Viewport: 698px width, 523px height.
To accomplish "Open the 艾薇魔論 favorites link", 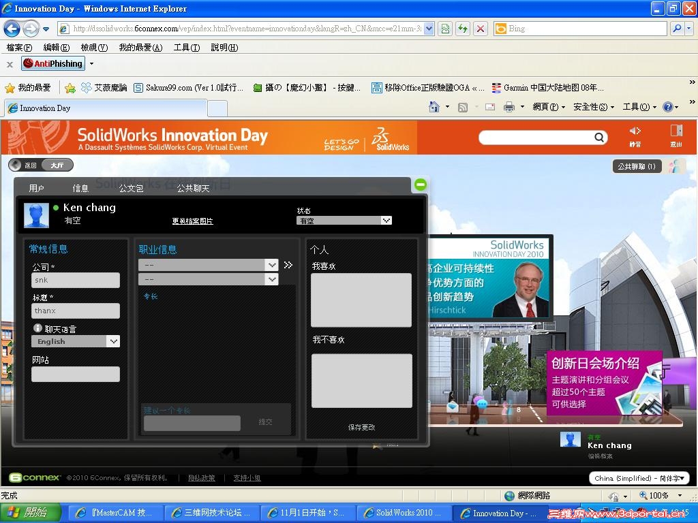I will (104, 88).
